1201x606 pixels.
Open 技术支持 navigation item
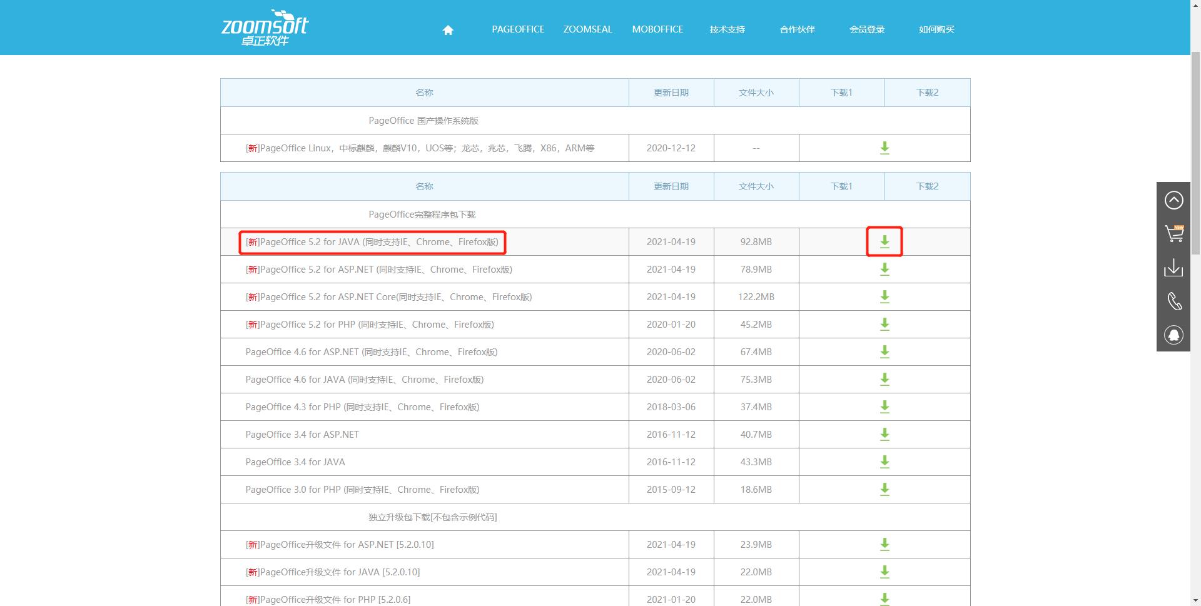[727, 29]
